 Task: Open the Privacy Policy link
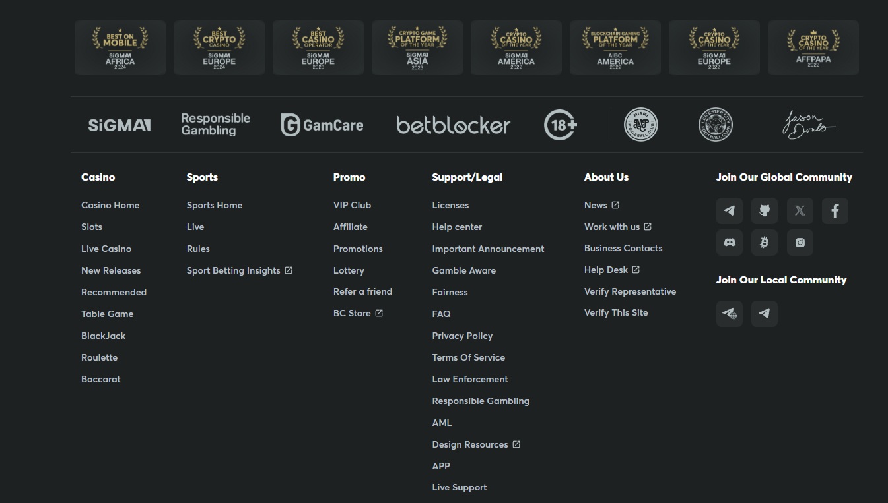coord(462,336)
